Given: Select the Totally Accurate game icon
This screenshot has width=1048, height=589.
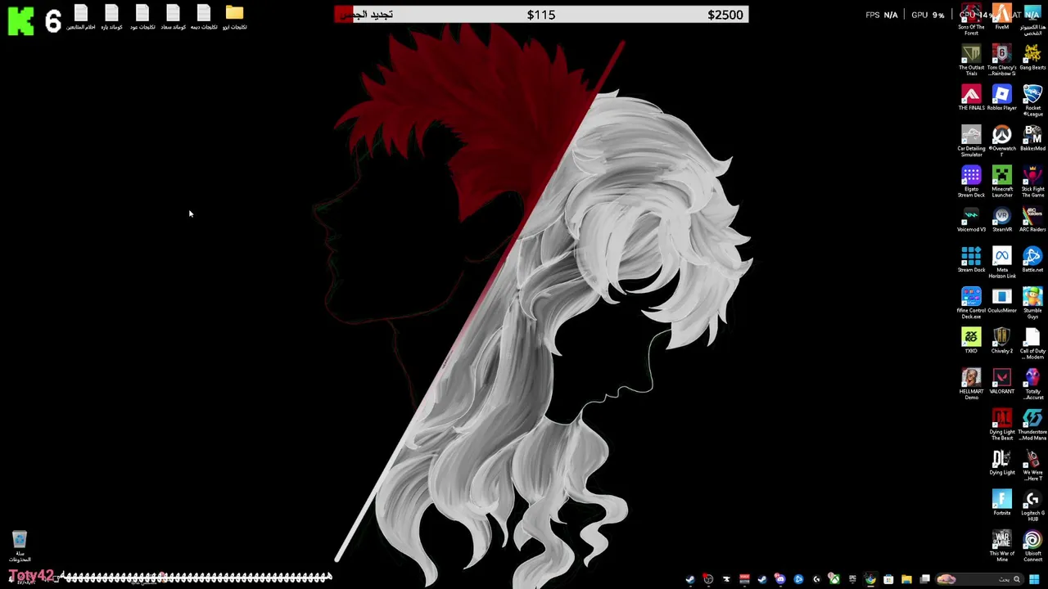Looking at the screenshot, I should (x=1032, y=384).
